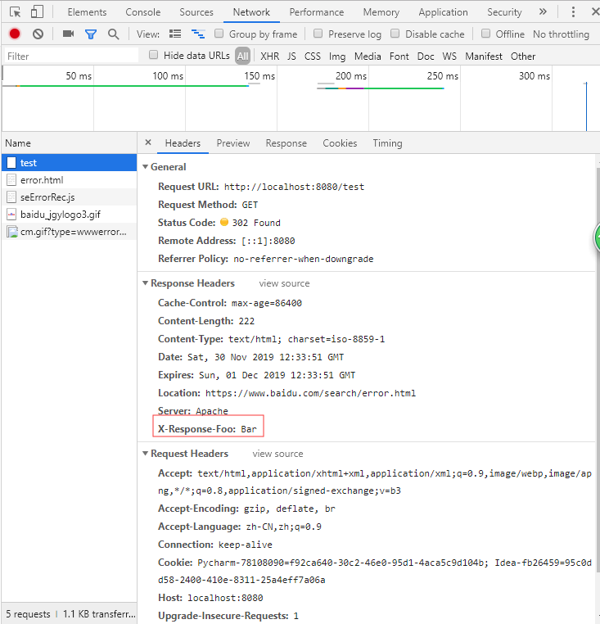Close the request details pane X
This screenshot has width=600, height=624.
click(148, 142)
